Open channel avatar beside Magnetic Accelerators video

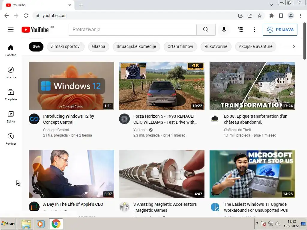point(124,207)
